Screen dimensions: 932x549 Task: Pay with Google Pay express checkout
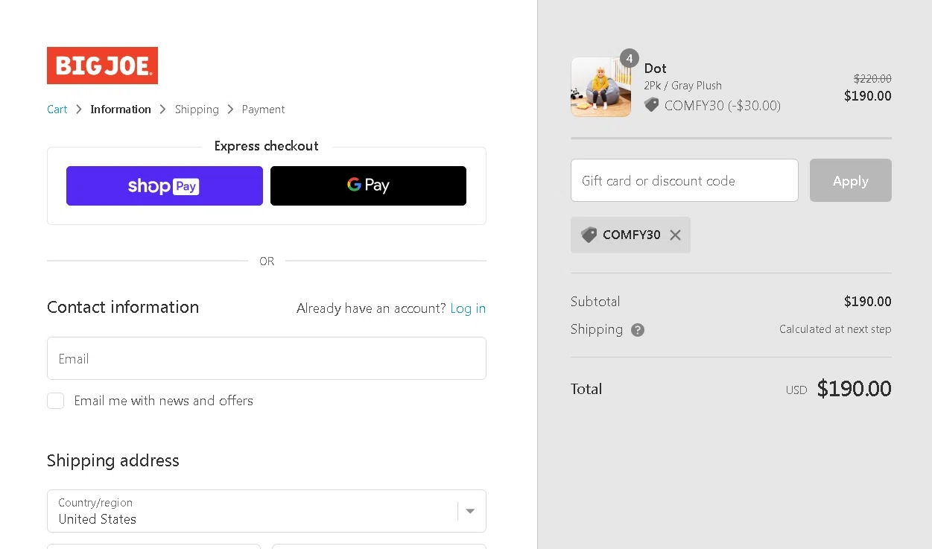coord(368,185)
